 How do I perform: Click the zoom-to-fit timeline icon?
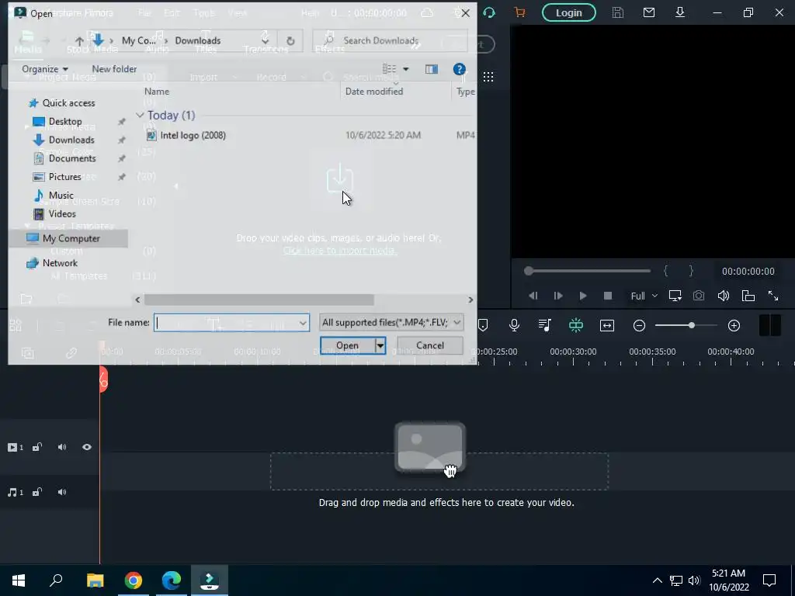(x=607, y=325)
